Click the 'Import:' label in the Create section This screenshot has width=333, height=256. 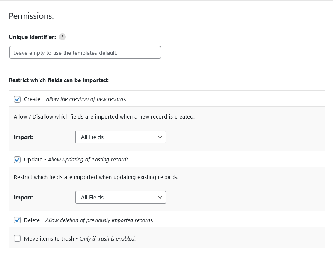coord(24,137)
